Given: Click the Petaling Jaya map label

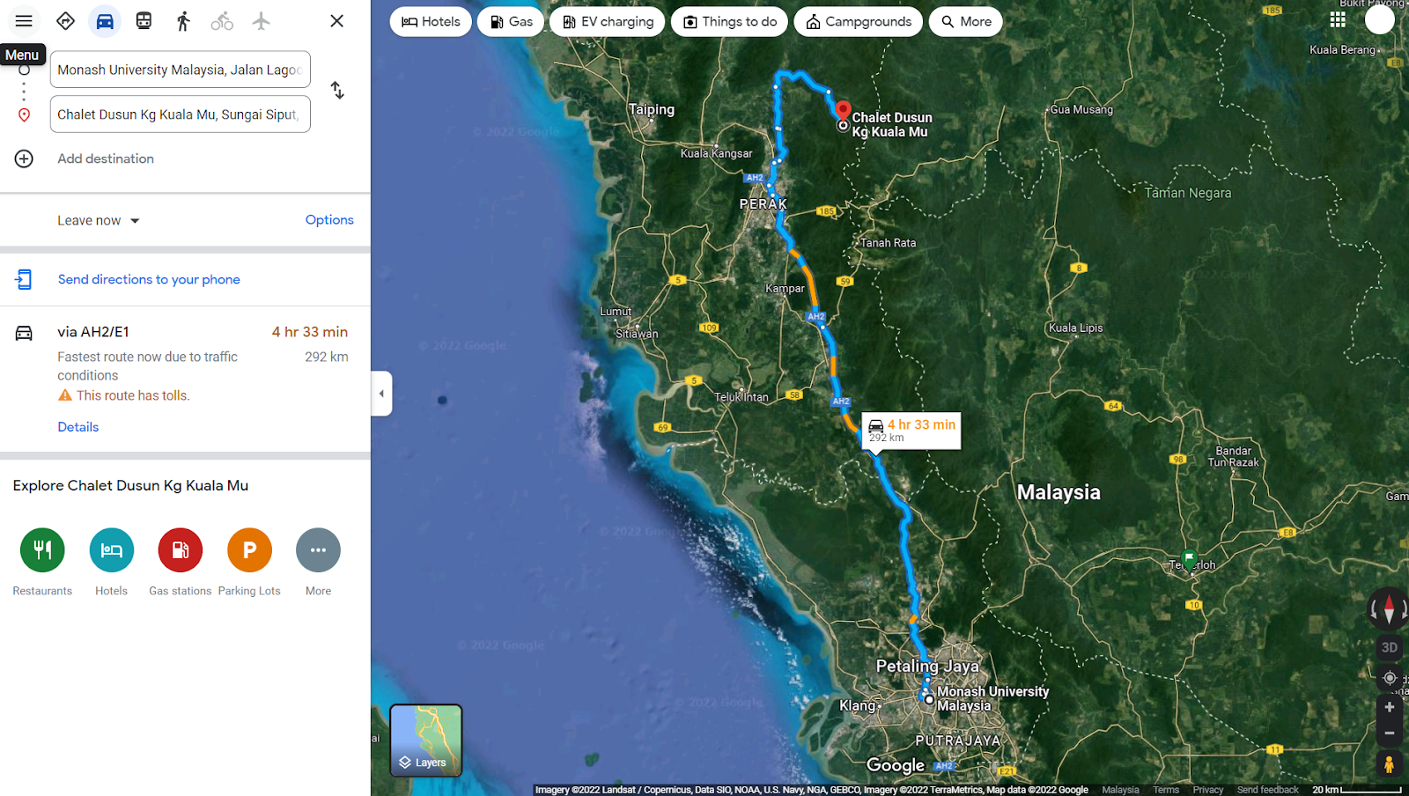Looking at the screenshot, I should [927, 667].
